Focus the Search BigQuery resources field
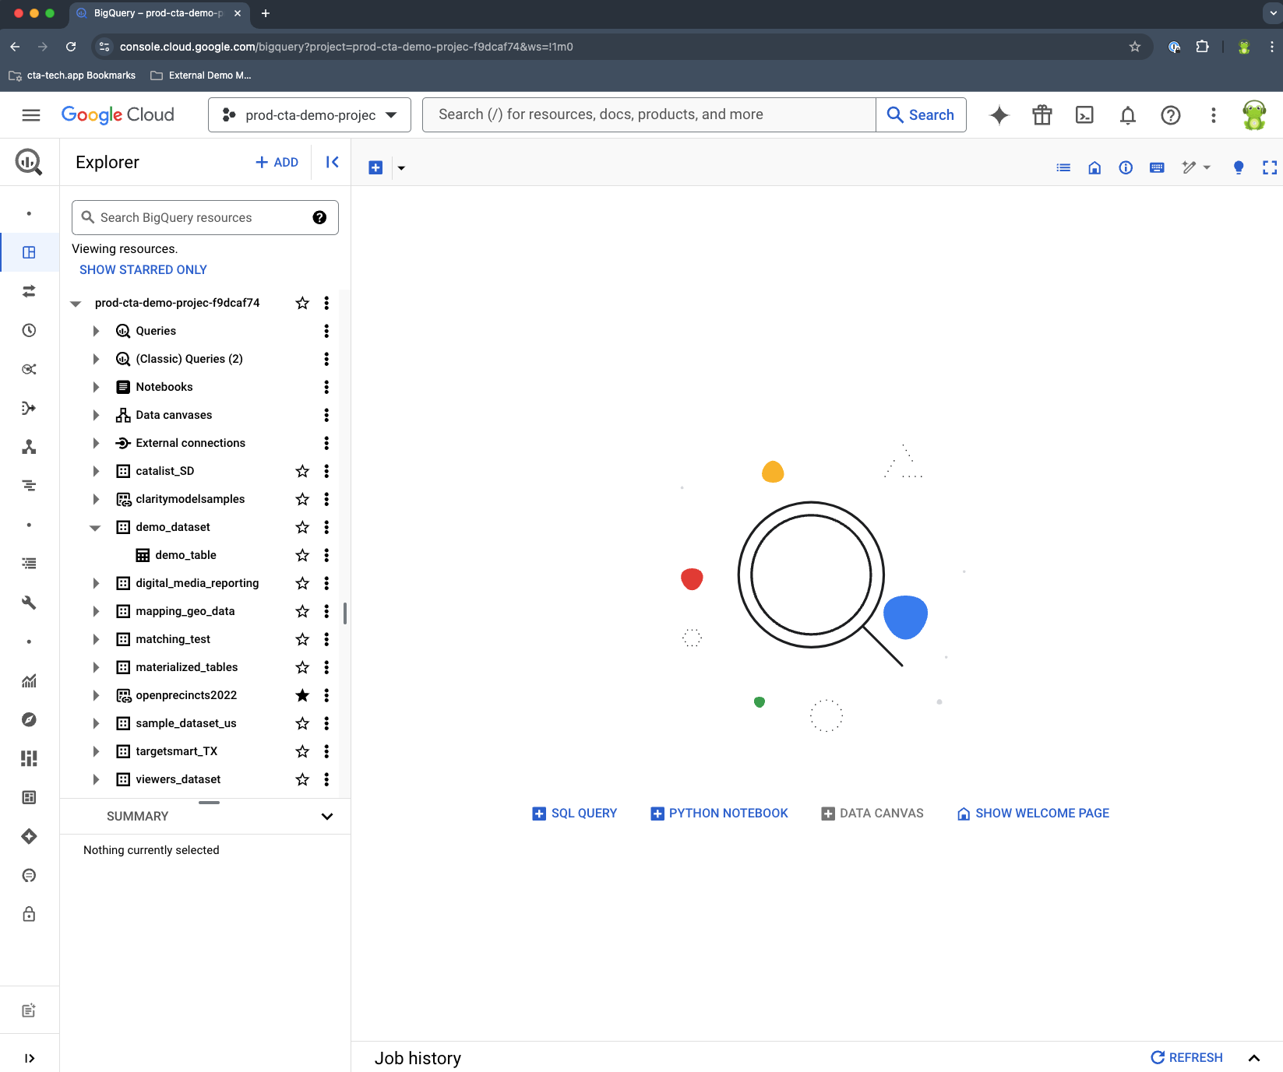This screenshot has height=1072, width=1283. 205,217
